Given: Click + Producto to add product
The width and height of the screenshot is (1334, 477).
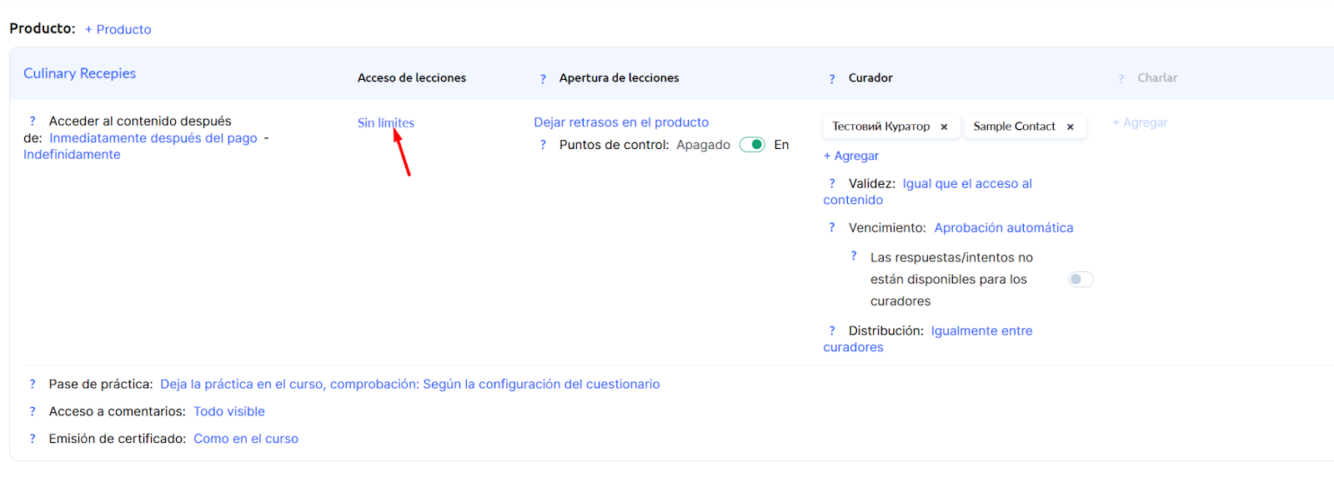Looking at the screenshot, I should pos(118,29).
